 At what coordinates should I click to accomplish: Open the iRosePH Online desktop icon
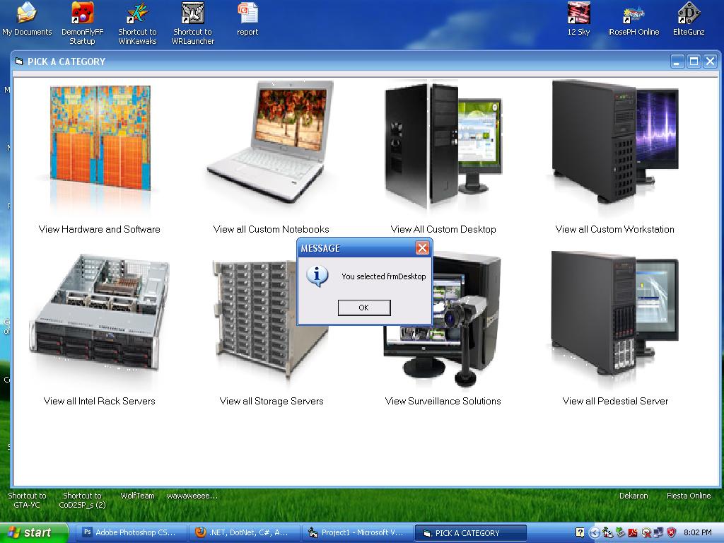633,13
